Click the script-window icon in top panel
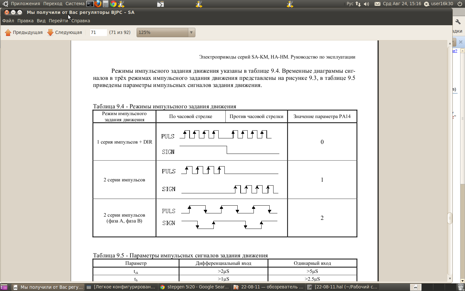 click(x=160, y=4)
